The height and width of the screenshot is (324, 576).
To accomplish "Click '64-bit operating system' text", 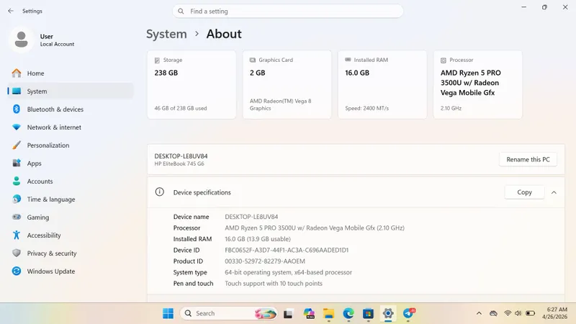I will (x=258, y=273).
